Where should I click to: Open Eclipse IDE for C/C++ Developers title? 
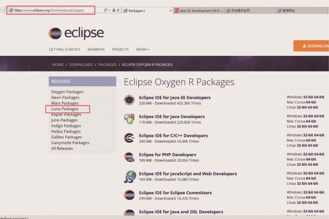(173, 136)
